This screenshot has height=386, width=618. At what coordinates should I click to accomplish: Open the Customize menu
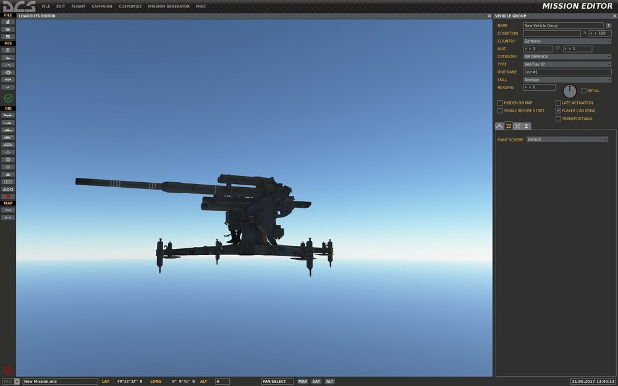click(x=130, y=6)
